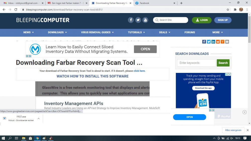Click the address bar URL
This screenshot has width=251, height=141.
(x=64, y=10)
